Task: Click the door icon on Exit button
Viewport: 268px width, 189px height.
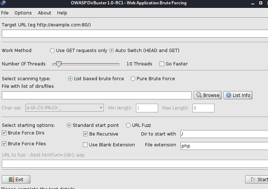Action: tap(11, 180)
